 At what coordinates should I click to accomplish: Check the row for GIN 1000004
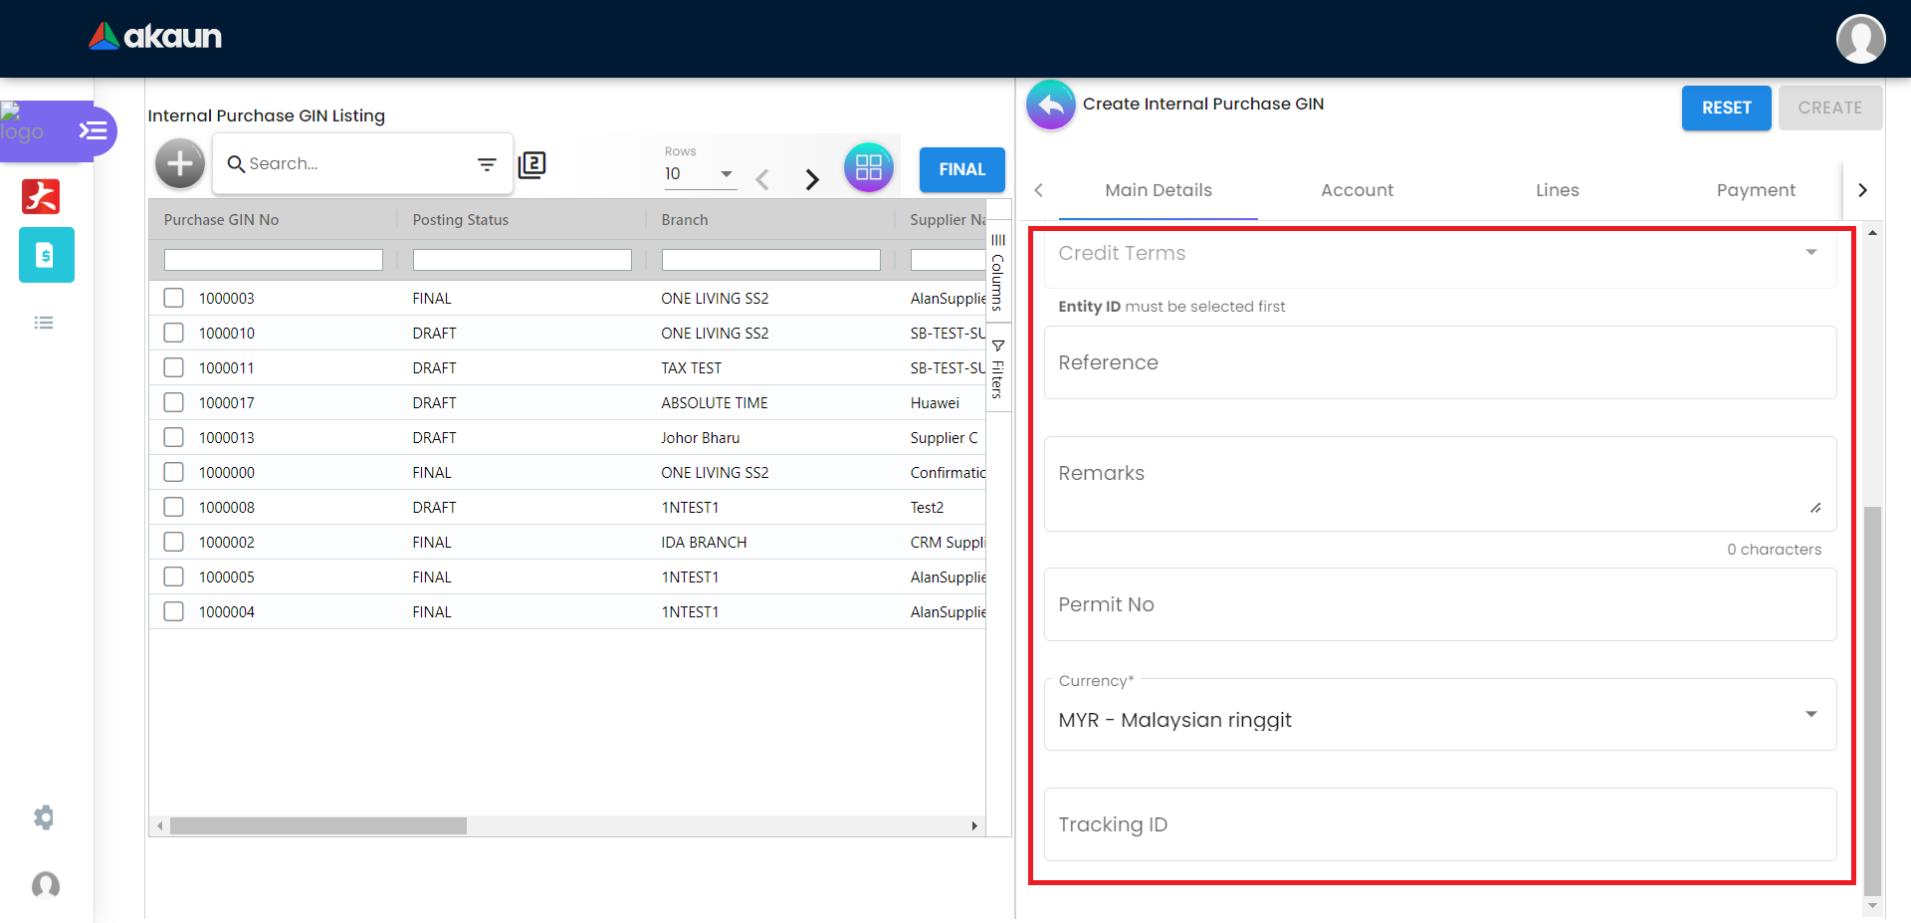coord(174,611)
